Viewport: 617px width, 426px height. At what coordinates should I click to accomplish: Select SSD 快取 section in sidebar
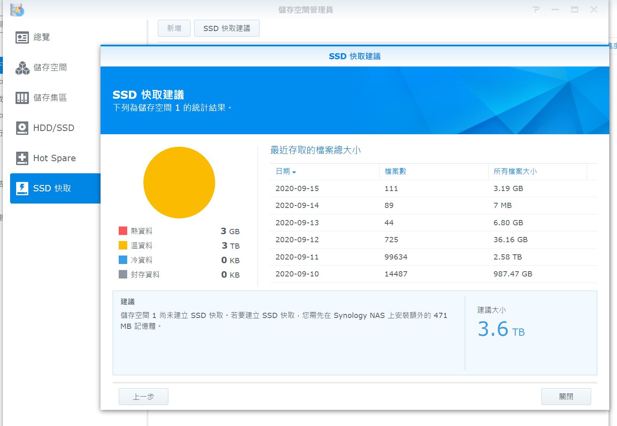(55, 189)
